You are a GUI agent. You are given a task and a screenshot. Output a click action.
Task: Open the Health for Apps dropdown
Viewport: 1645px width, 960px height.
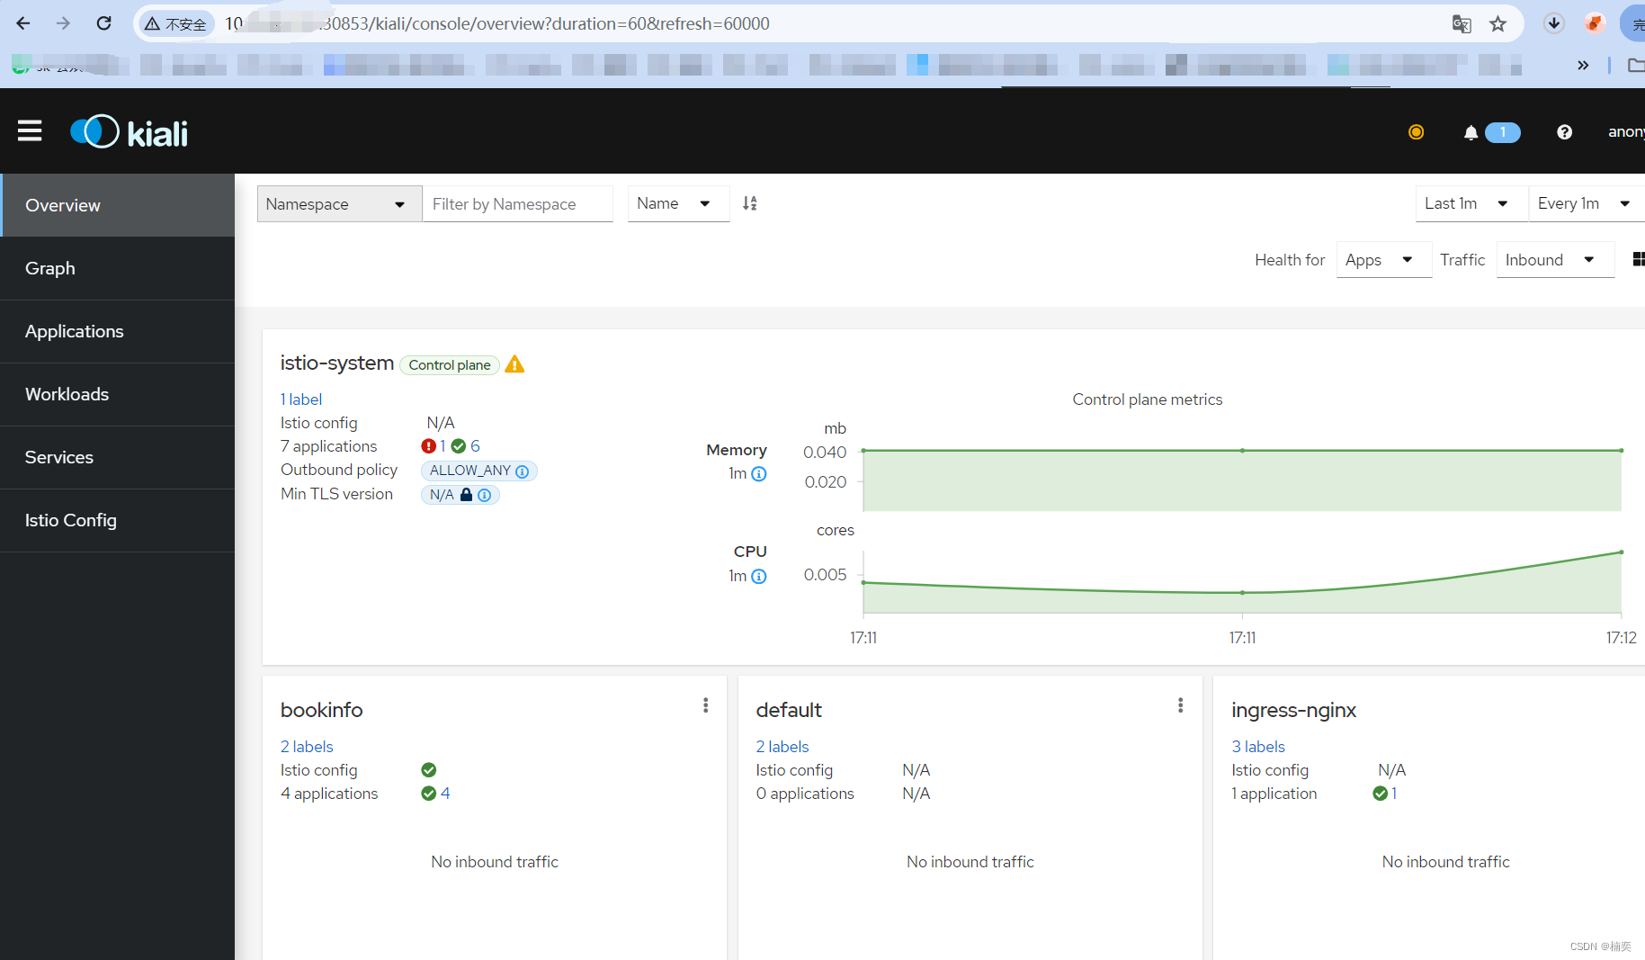[x=1383, y=260]
